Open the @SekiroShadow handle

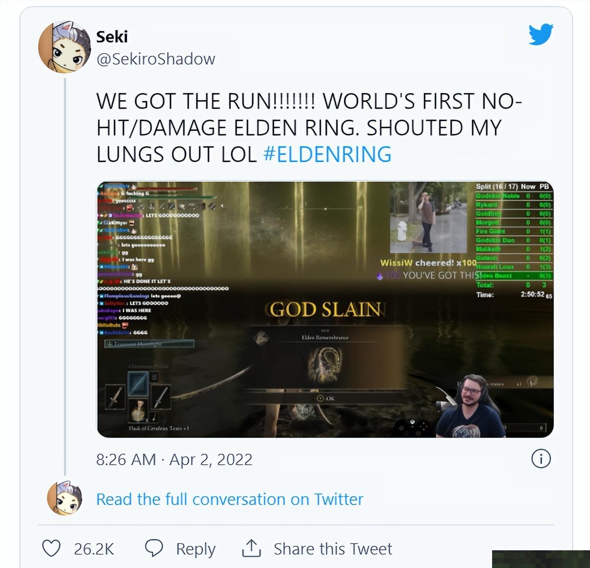pyautogui.click(x=156, y=59)
